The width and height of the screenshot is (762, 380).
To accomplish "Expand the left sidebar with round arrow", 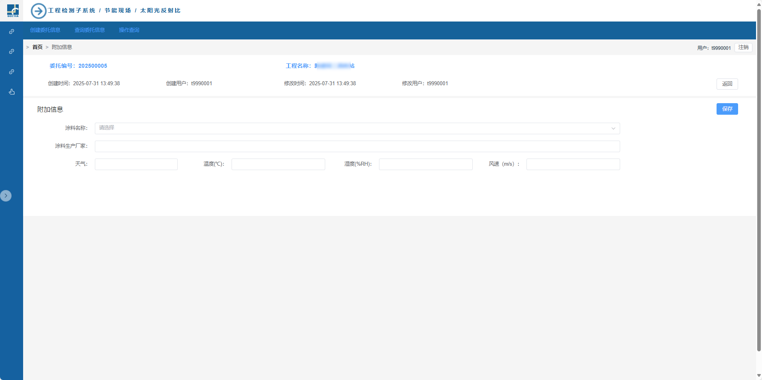I will (x=6, y=196).
